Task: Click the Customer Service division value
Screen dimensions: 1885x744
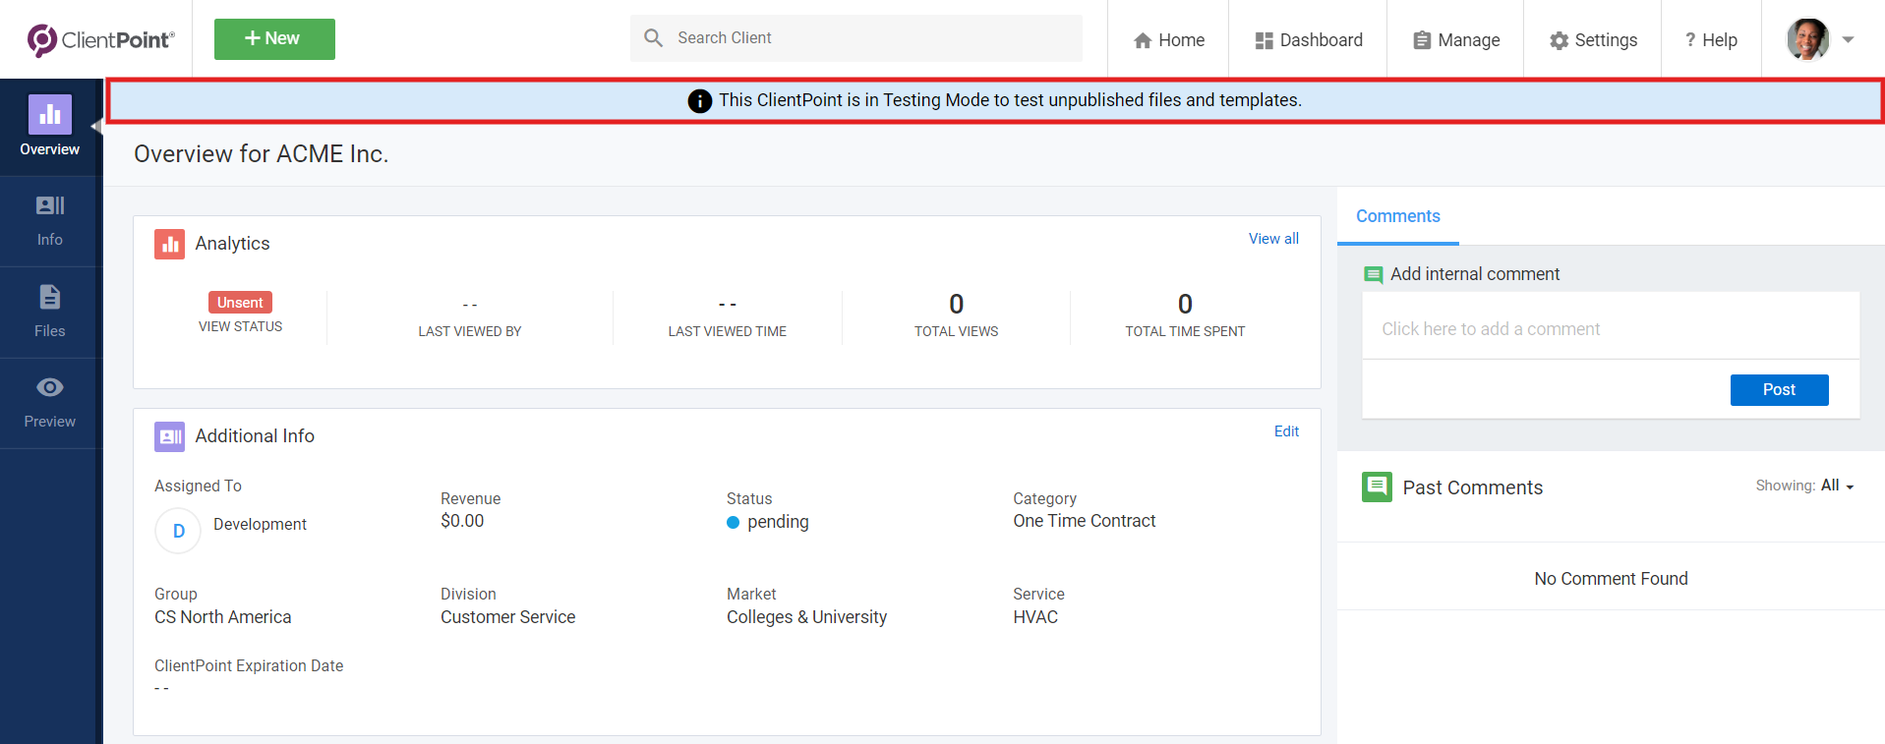Action: [508, 617]
